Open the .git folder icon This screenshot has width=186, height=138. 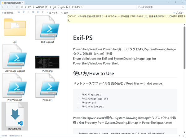pos(15,27)
